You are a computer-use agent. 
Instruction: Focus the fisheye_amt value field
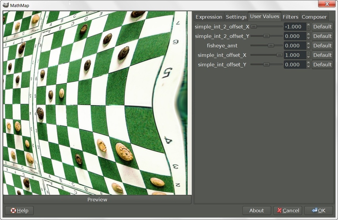pos(295,46)
